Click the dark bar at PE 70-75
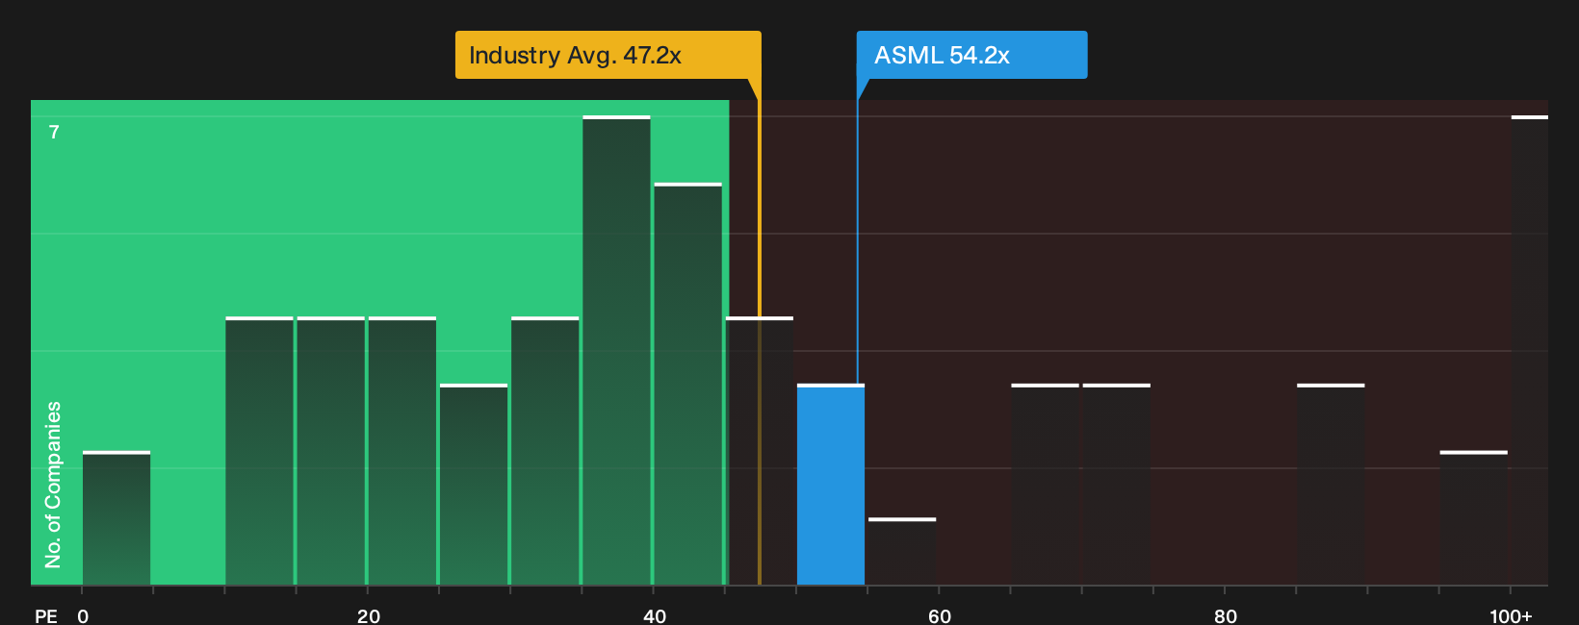The image size is (1579, 625). (1116, 485)
